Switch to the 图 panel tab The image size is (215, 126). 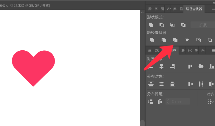(x=162, y=9)
